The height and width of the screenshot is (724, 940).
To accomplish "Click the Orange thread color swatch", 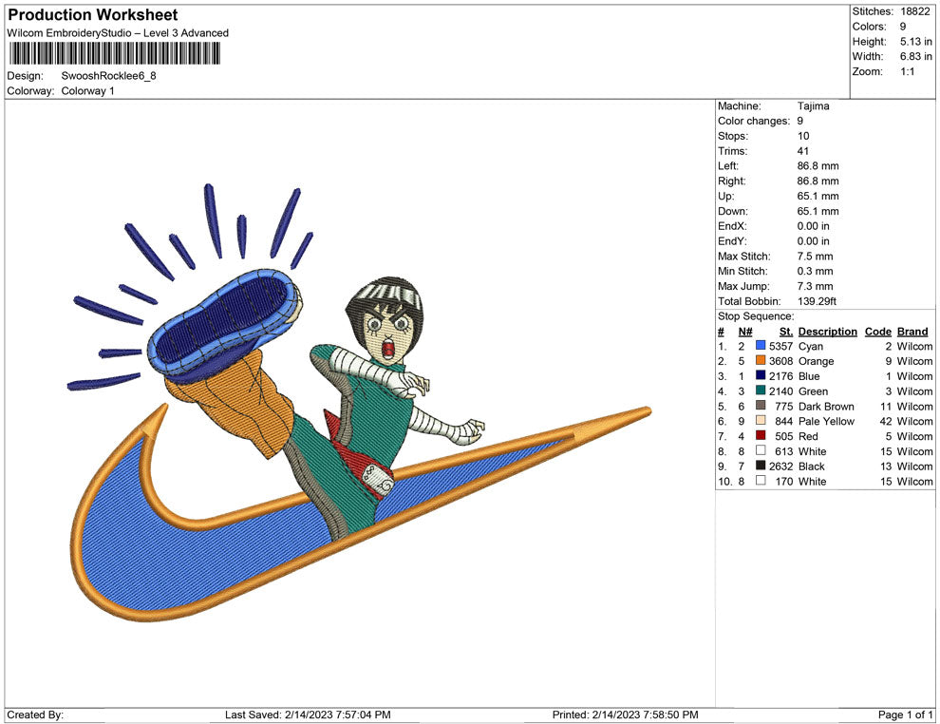I will (x=761, y=360).
